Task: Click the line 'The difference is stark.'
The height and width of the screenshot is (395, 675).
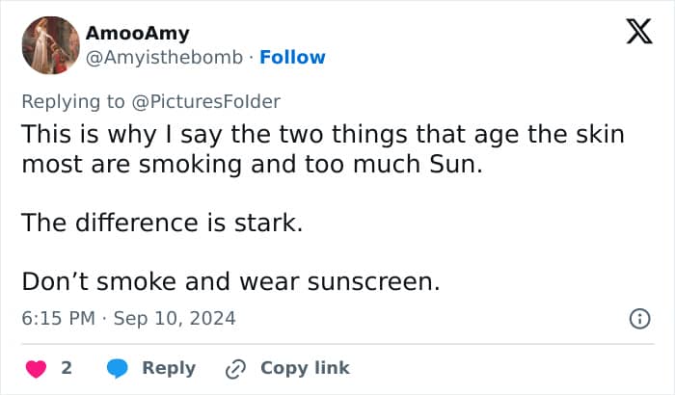Action: coord(162,224)
